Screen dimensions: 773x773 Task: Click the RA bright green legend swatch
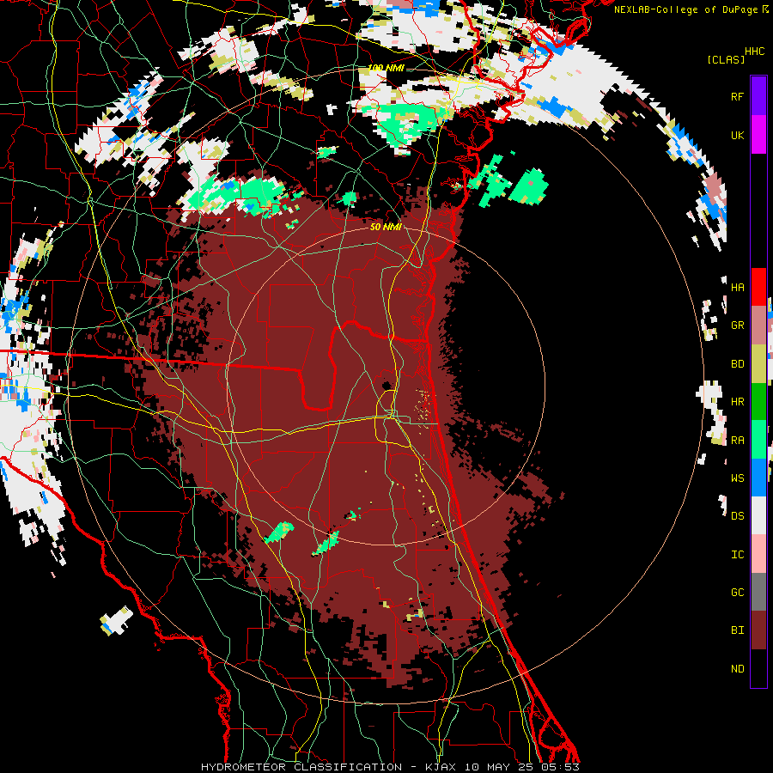pos(758,440)
